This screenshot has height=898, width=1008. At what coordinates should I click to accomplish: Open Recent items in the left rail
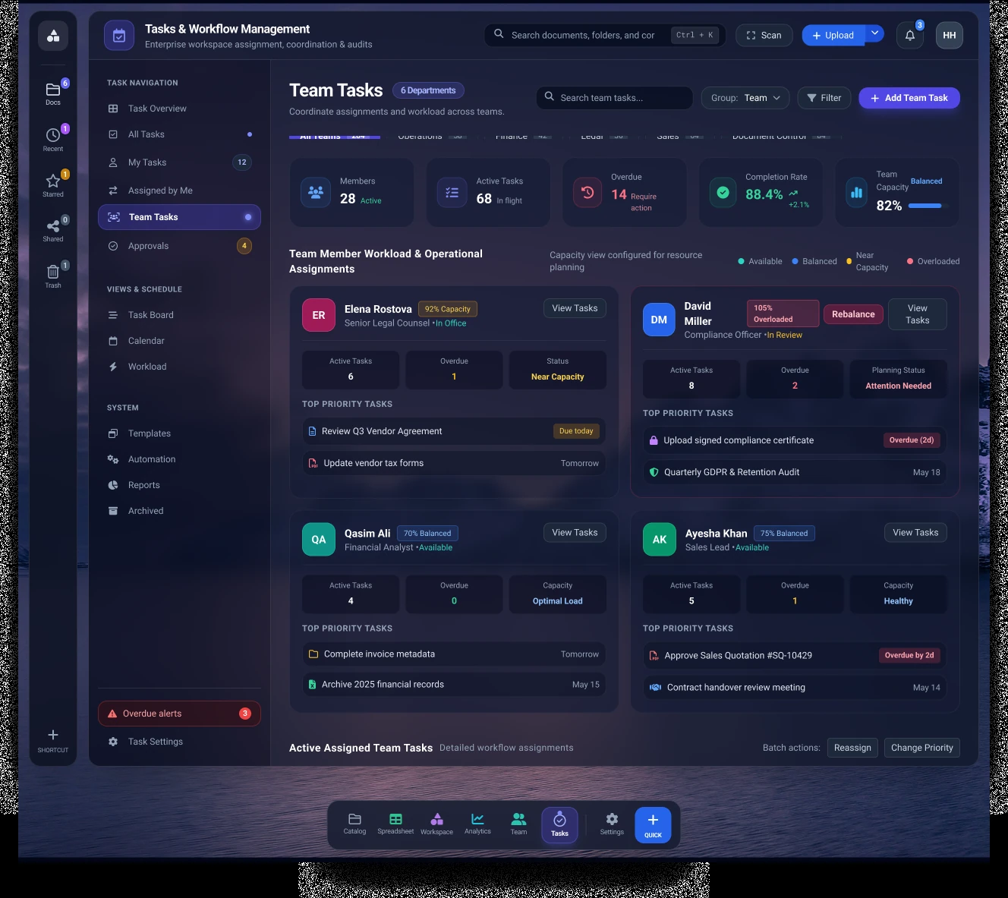[x=53, y=139]
